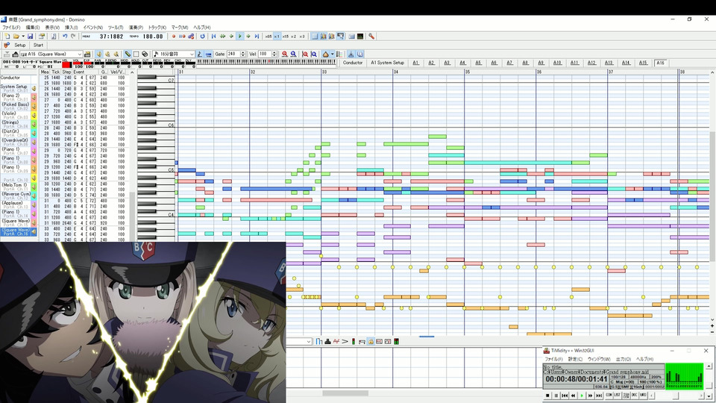Stop playback in the TiMidity++ window
This screenshot has width=716, height=403.
[x=547, y=396]
